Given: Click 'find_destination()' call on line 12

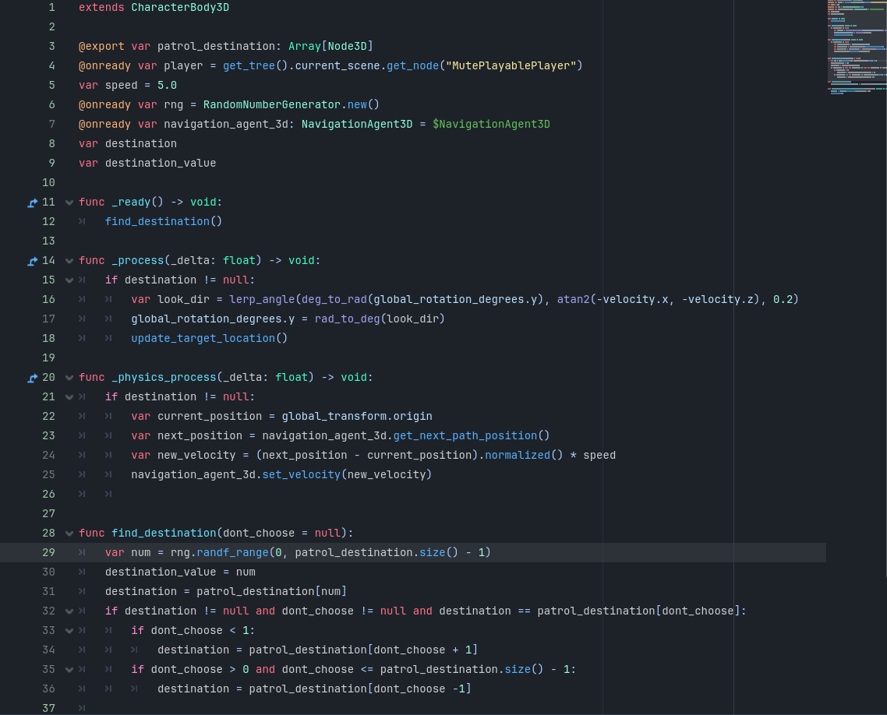Looking at the screenshot, I should 164,221.
